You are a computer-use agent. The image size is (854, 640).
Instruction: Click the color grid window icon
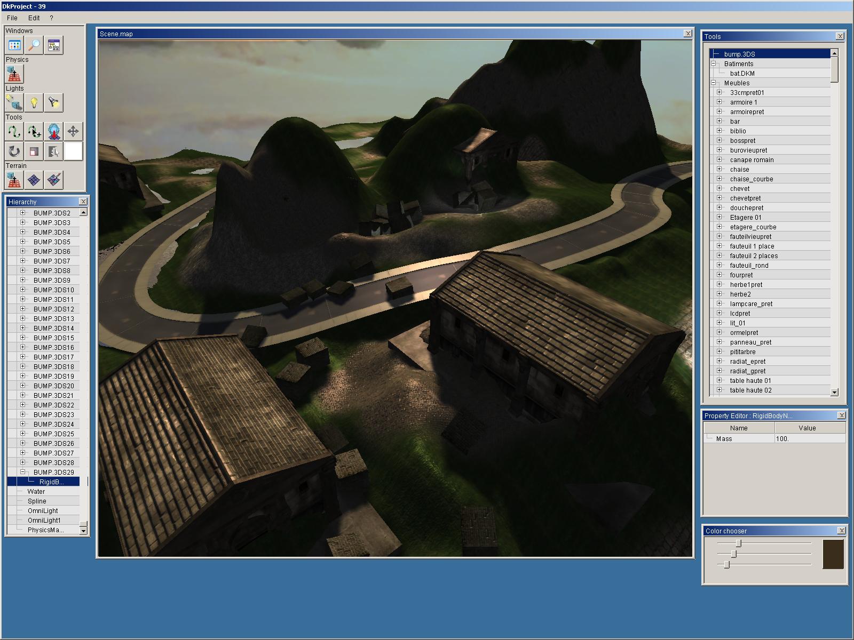point(14,45)
